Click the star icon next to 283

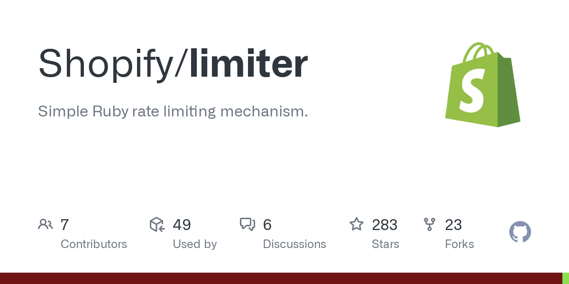[357, 224]
